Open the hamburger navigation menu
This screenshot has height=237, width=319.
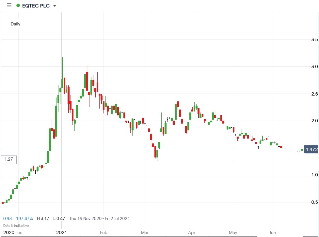pyautogui.click(x=9, y=5)
